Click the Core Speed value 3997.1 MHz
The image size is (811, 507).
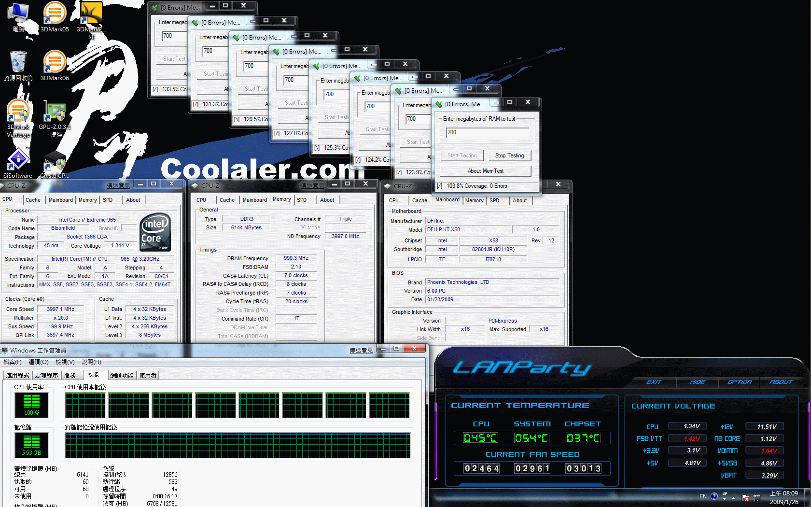click(60, 309)
